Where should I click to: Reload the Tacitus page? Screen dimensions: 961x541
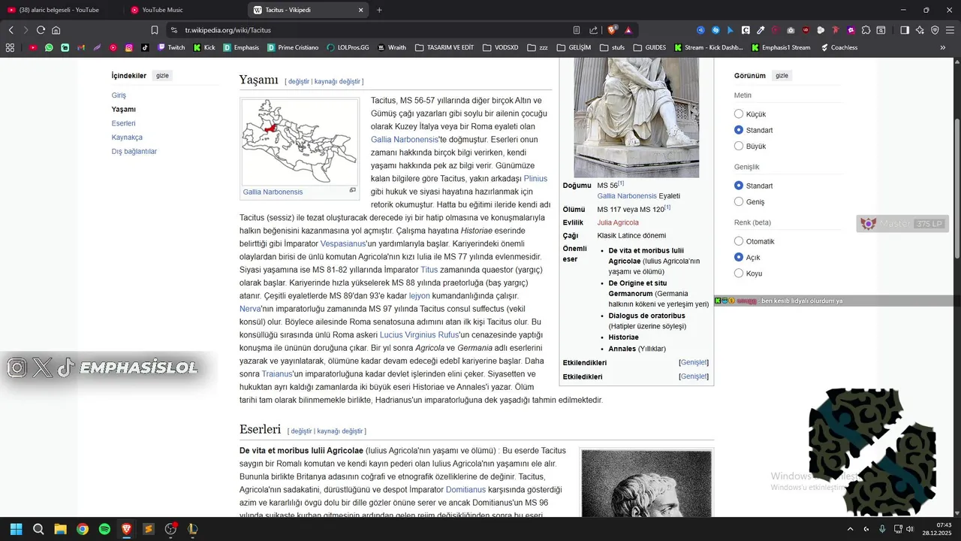pyautogui.click(x=41, y=30)
